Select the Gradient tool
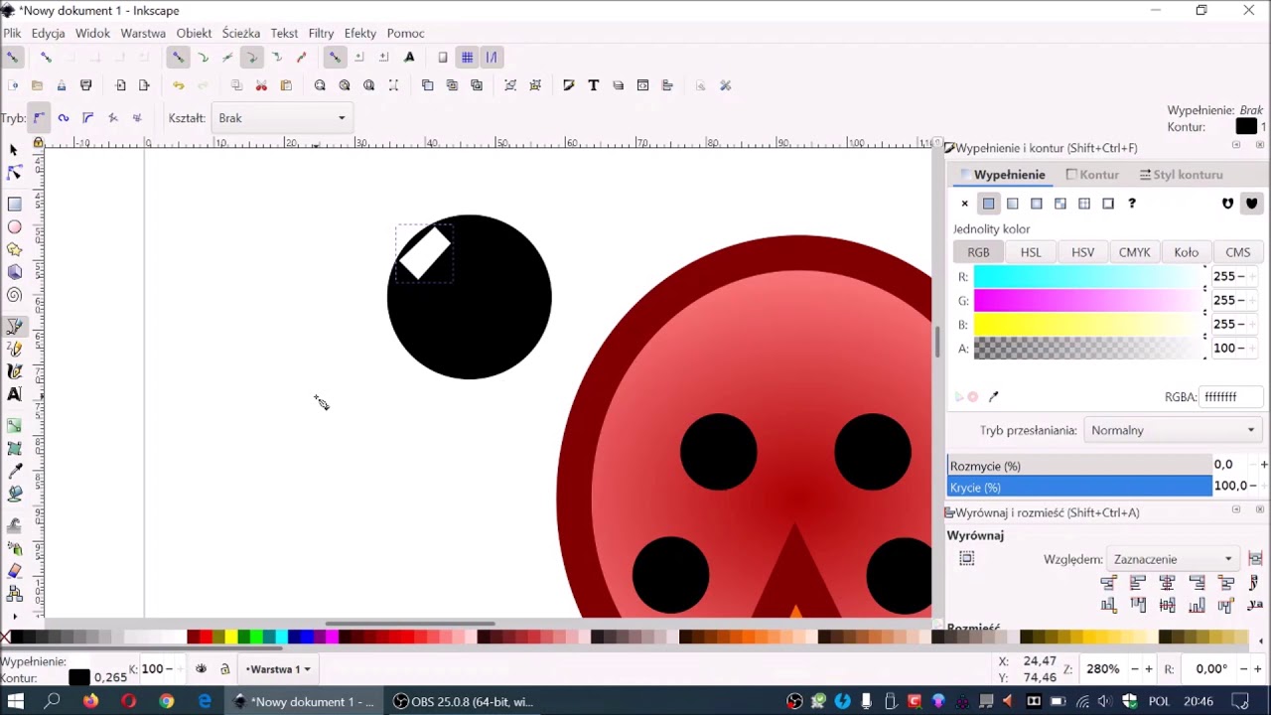The width and height of the screenshot is (1271, 715). (x=14, y=425)
